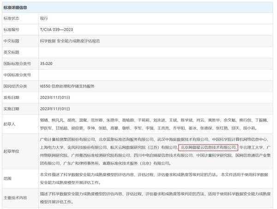Screen dimensions: 277x209
Task: Click the 标准状态 row label
Action: 12,17
